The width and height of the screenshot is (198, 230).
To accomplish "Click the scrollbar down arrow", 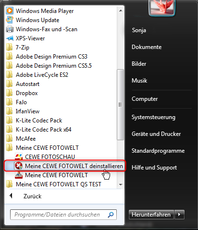I will point(121,184).
